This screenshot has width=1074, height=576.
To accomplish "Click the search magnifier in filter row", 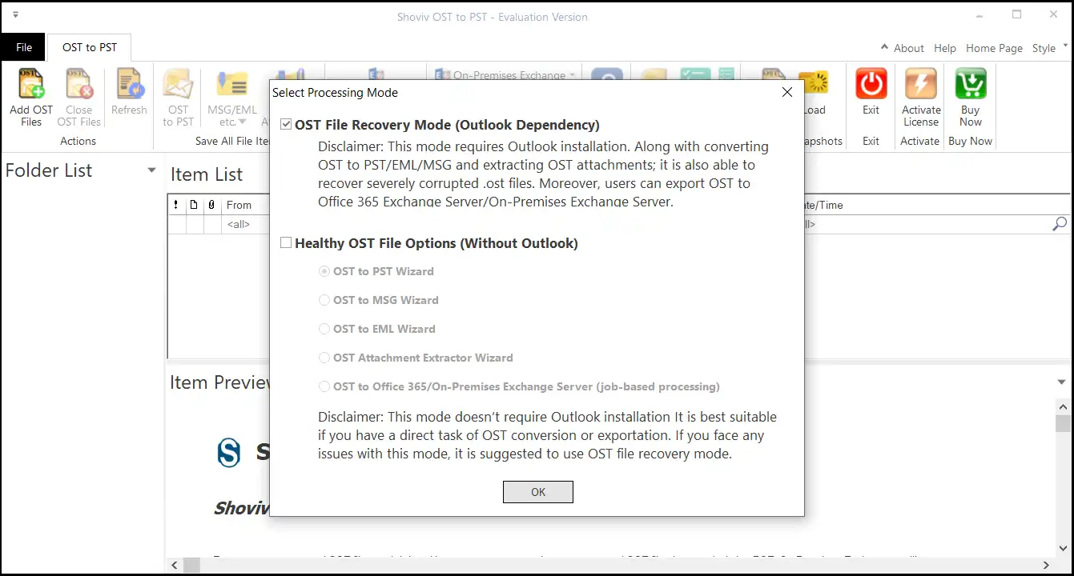I will coord(1059,224).
